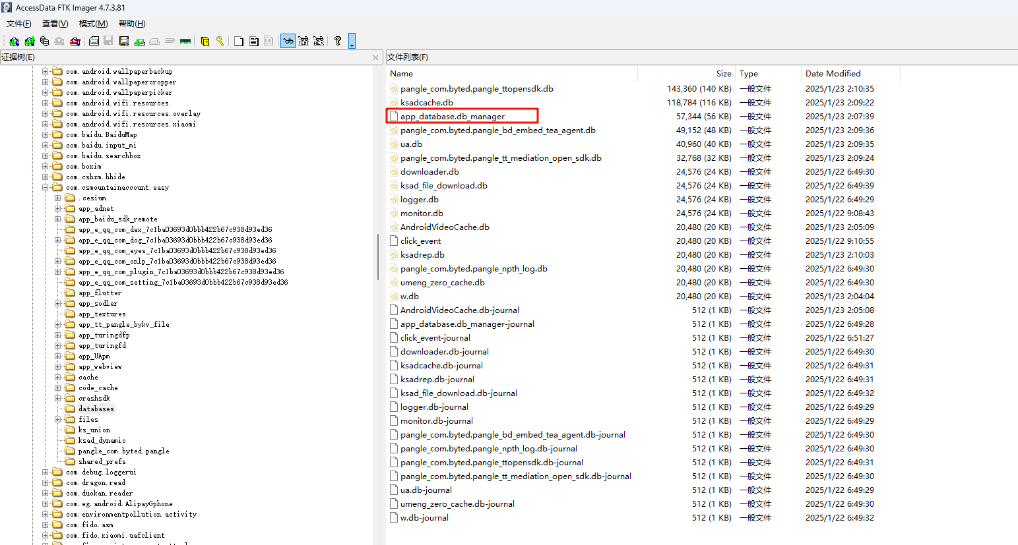The width and height of the screenshot is (1018, 545).
Task: Collapse the com.csmountainaccount.easy folder
Action: (x=46, y=188)
